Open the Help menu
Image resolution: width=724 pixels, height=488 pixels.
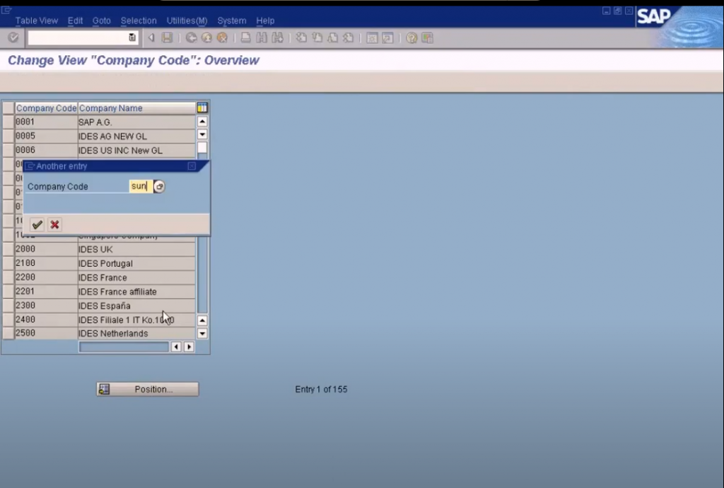point(265,21)
